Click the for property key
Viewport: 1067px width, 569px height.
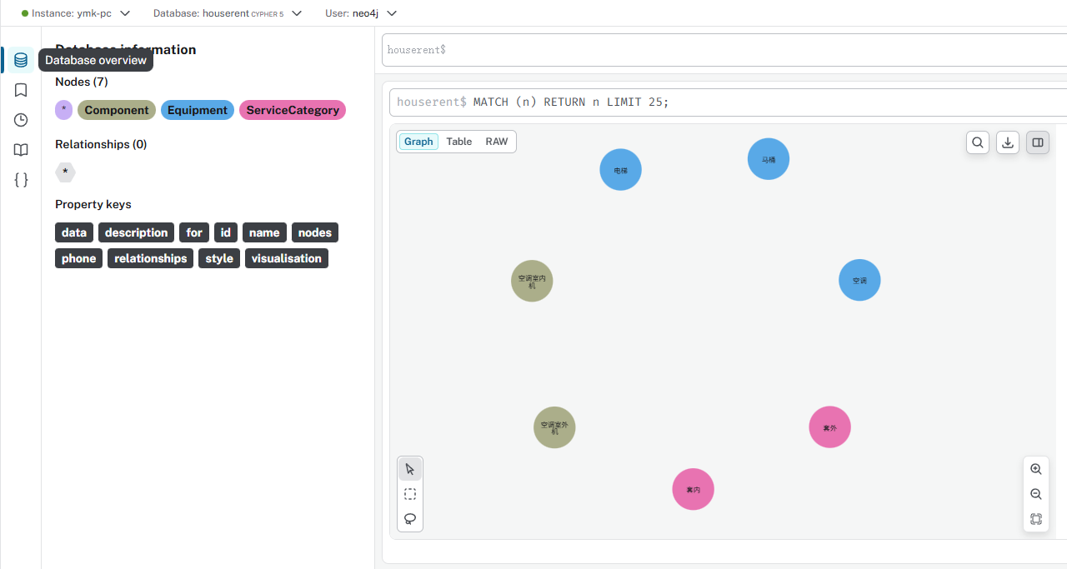point(194,232)
